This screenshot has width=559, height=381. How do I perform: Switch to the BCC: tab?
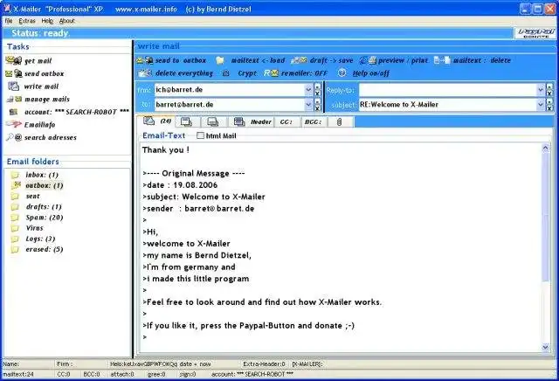point(313,121)
